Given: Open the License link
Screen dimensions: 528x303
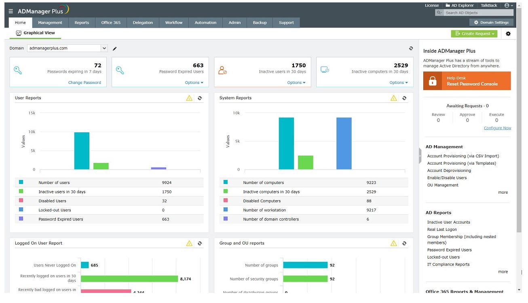Looking at the screenshot, I should 432,6.
